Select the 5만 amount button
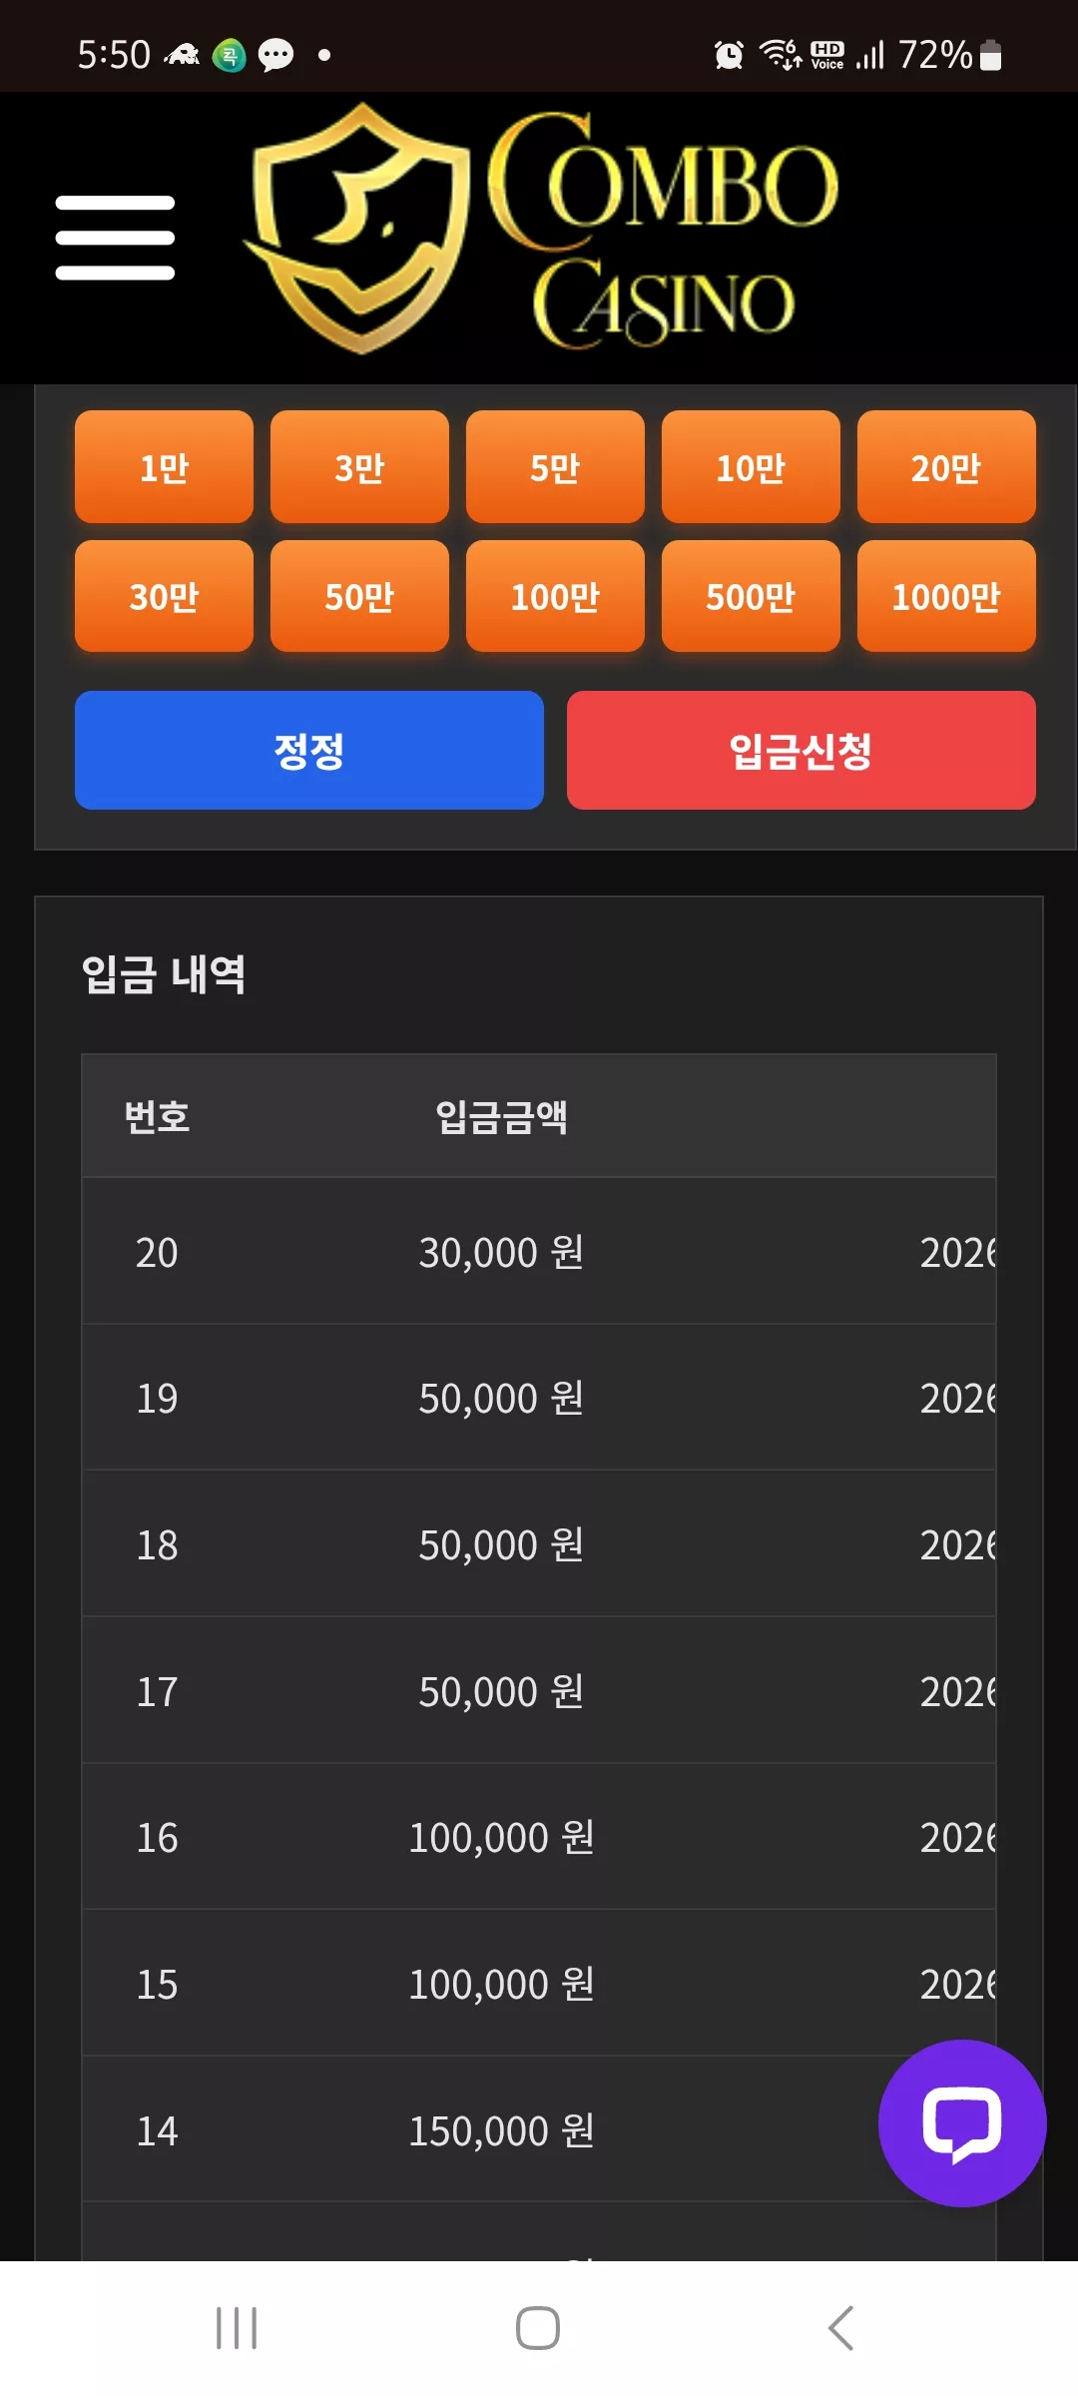 click(555, 466)
